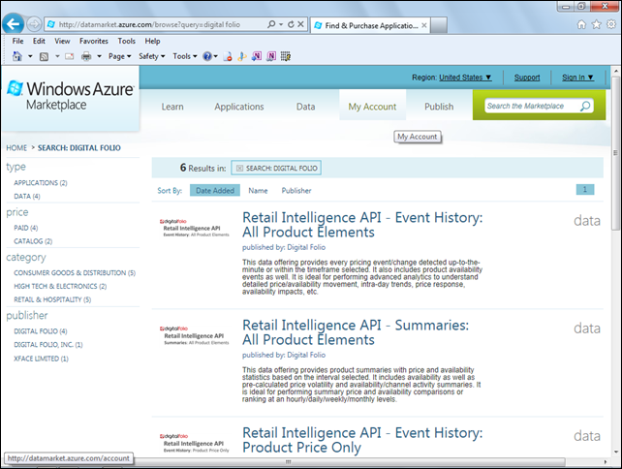Click the RSS feeds icon in command bar
Image resolution: width=622 pixels, height=469 pixels.
pyautogui.click(x=44, y=57)
